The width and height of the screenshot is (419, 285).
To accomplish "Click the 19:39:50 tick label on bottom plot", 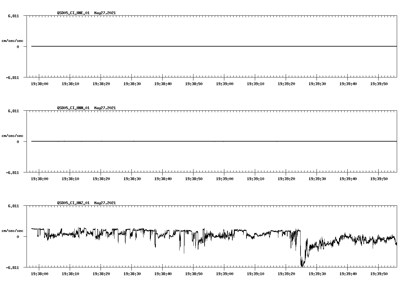I will point(379,273).
